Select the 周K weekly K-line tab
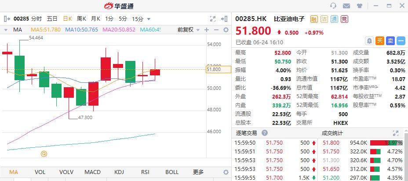The width and height of the screenshot is (408, 181). pyautogui.click(x=81, y=19)
